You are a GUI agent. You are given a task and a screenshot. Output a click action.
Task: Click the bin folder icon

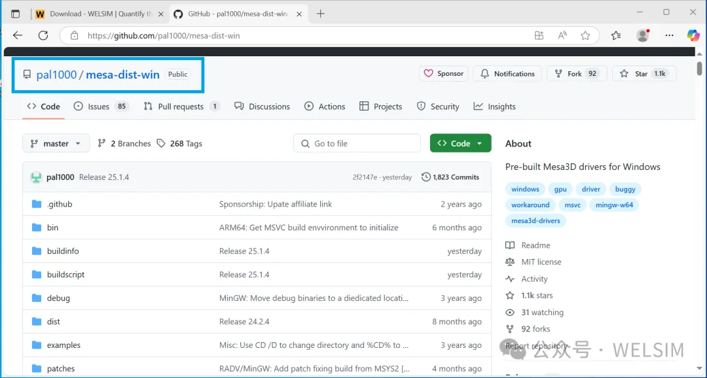(x=37, y=228)
